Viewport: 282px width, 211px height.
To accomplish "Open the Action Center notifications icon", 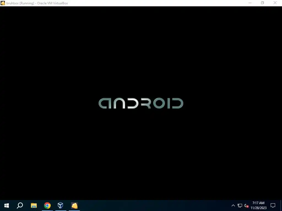I will pyautogui.click(x=273, y=206).
